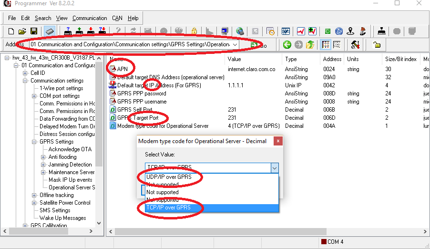Select Acknowledge OTA in the tree
The height and width of the screenshot is (249, 430).
70,149
